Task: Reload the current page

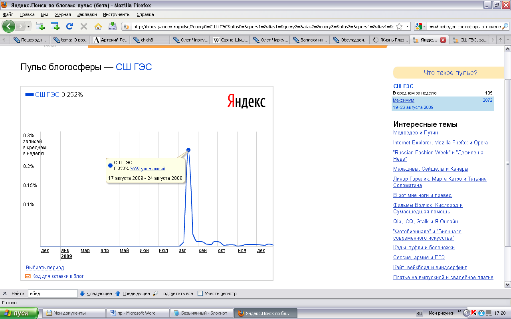Action: click(69, 26)
